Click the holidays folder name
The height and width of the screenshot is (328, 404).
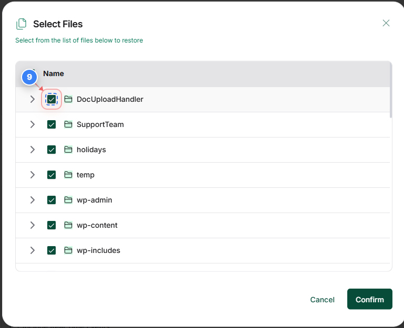tap(91, 150)
